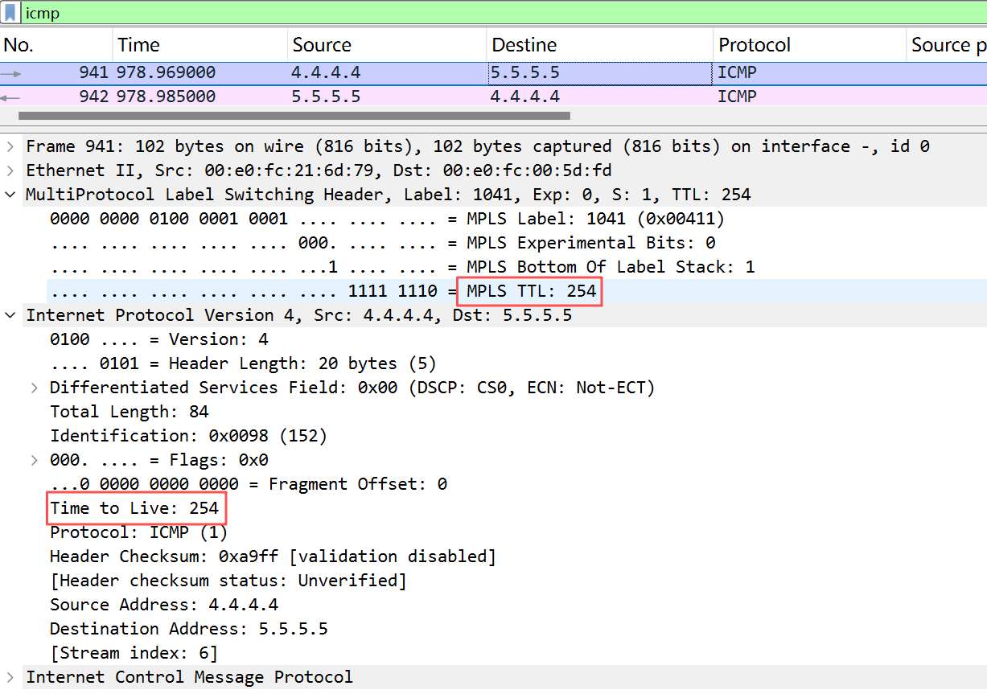987x694 pixels.
Task: Select the MPLS Label: 1041 line
Action: pos(387,219)
